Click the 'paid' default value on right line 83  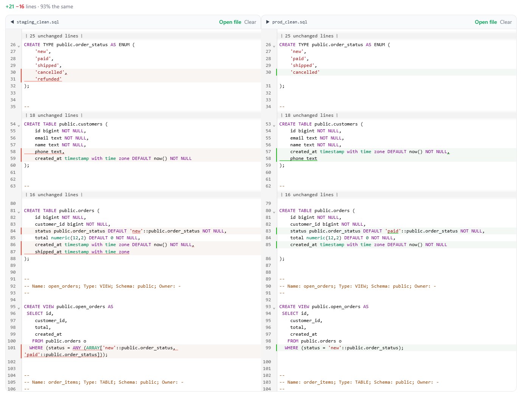coord(393,231)
